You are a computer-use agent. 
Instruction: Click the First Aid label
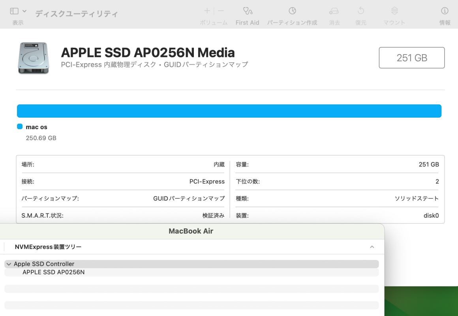coord(248,23)
